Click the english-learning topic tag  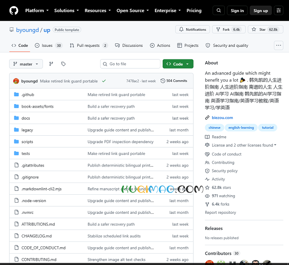click(241, 128)
